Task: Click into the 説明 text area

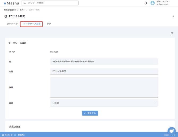Action: (104, 87)
